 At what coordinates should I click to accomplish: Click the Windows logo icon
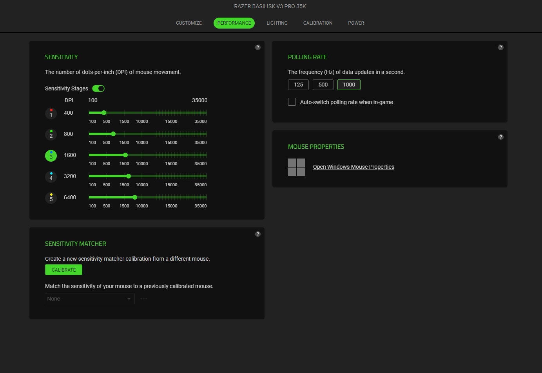297,167
